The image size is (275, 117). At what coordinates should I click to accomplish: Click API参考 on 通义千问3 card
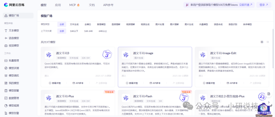tap(78, 83)
